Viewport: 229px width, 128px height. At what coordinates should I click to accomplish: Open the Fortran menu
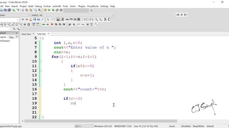47,6
